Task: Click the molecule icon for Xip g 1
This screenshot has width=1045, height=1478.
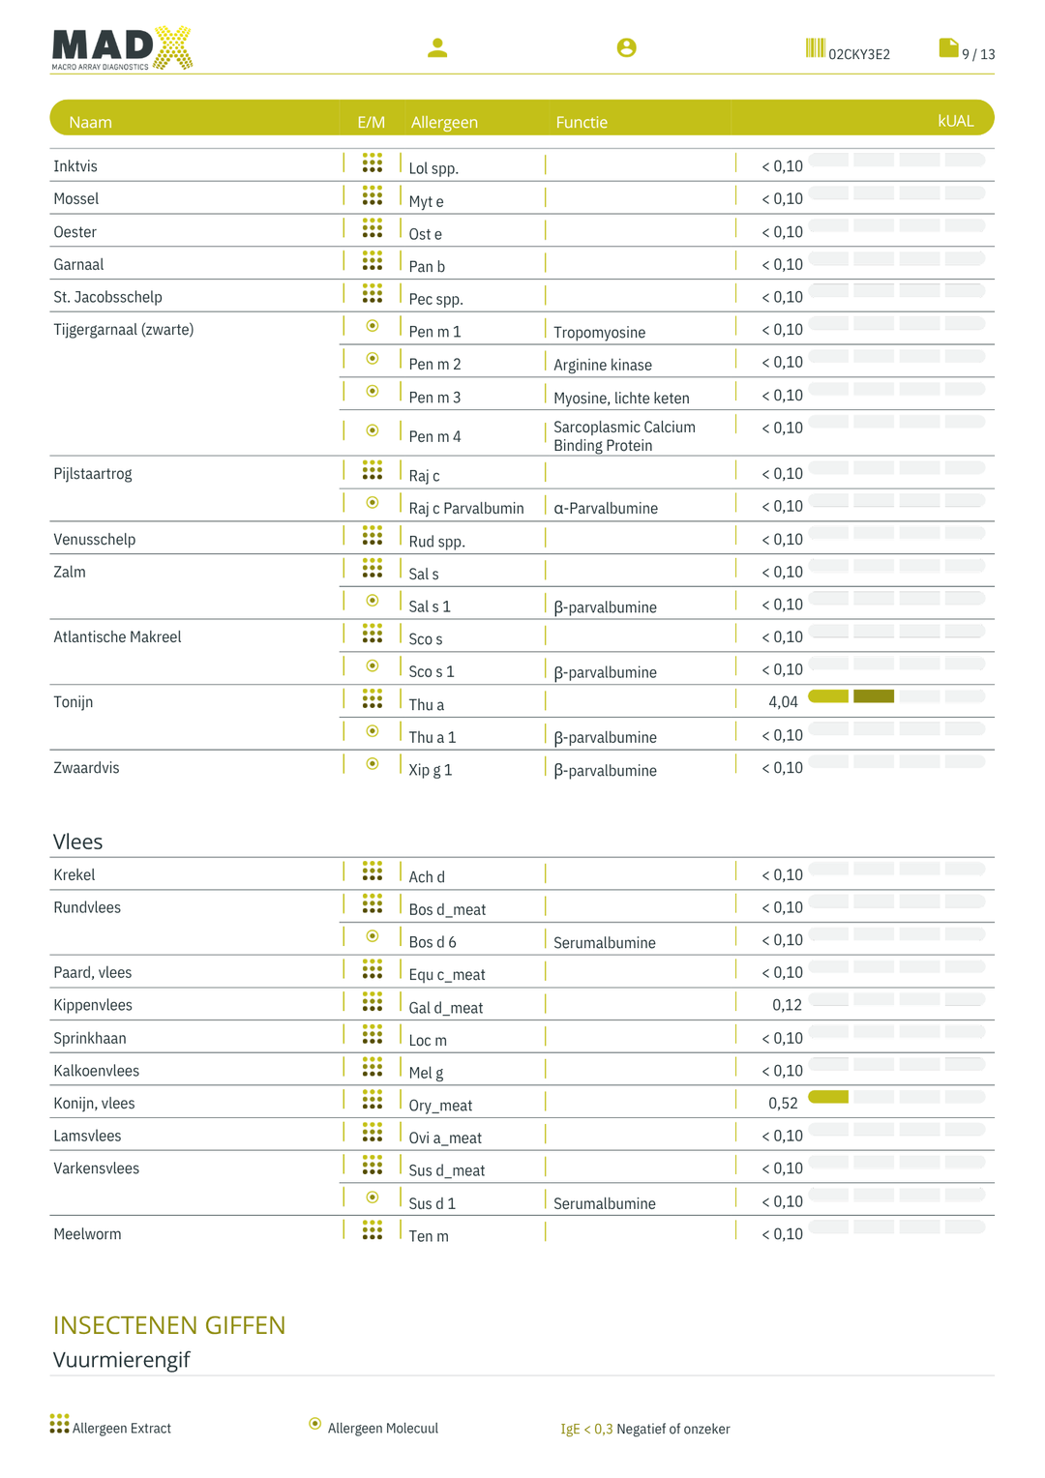Action: (373, 764)
